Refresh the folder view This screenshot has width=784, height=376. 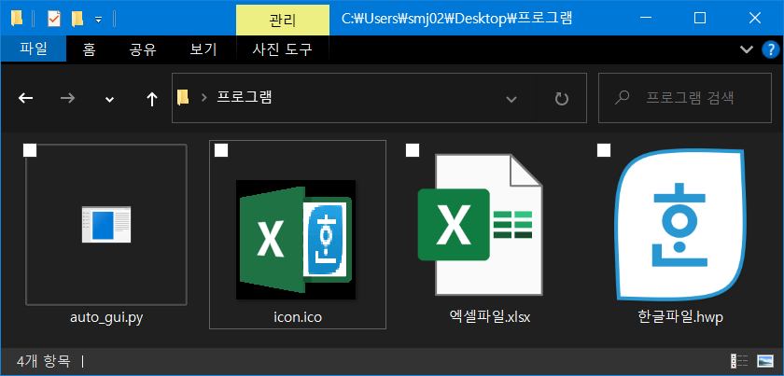click(x=562, y=99)
